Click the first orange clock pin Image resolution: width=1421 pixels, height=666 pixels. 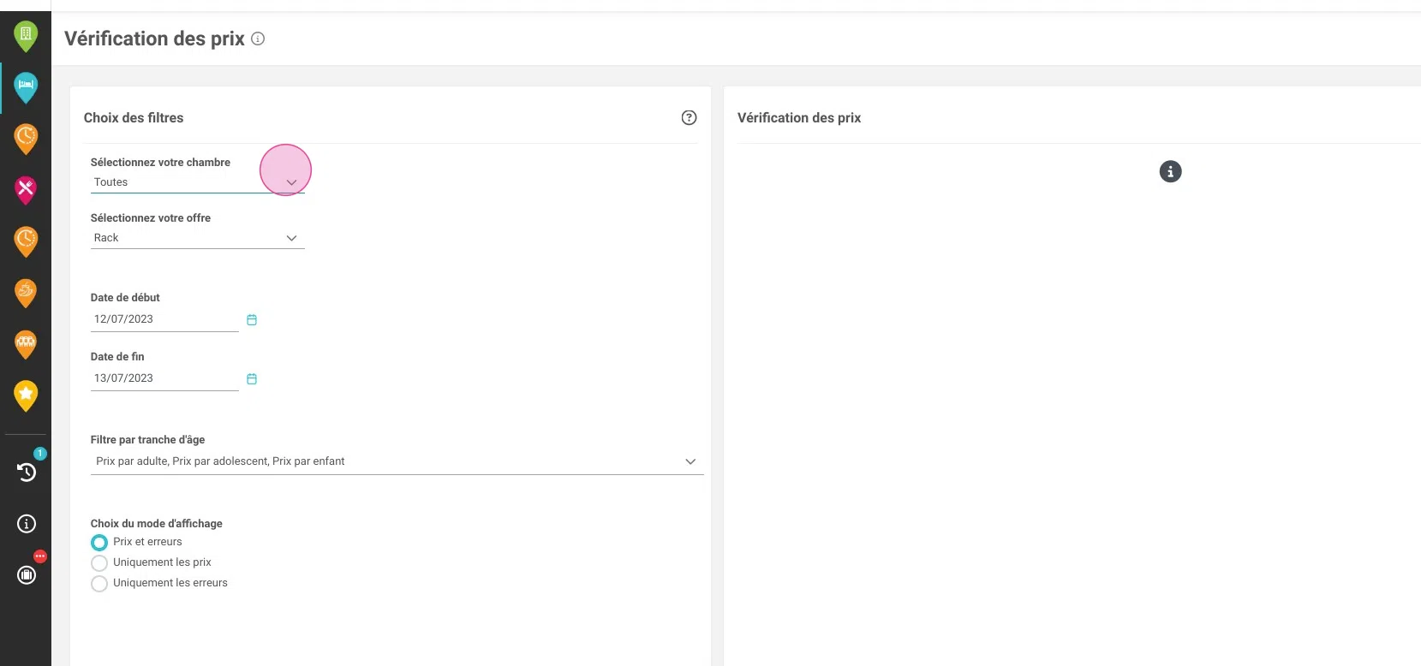[26, 139]
